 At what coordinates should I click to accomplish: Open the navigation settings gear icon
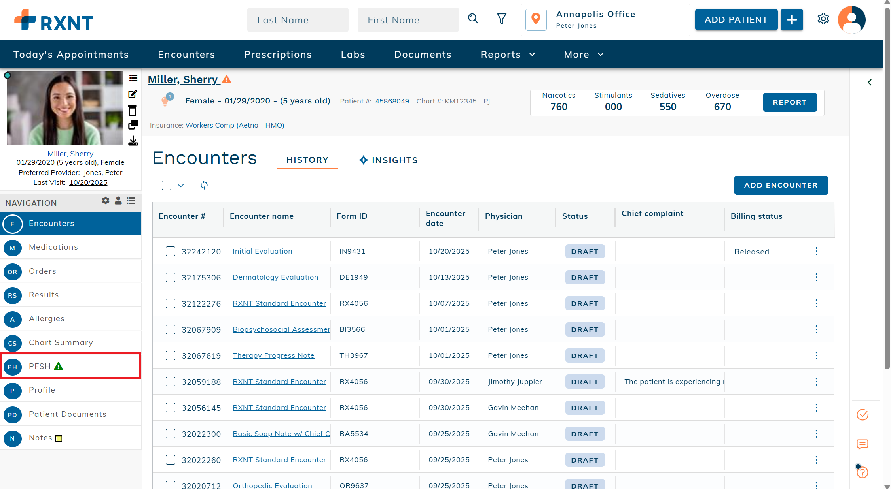[105, 201]
